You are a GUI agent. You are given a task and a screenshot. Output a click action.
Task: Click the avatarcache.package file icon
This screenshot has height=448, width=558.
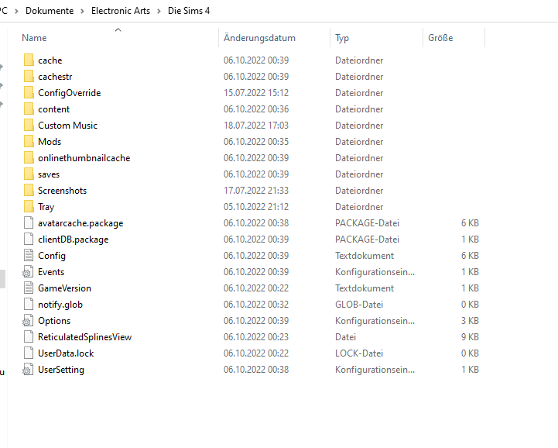[x=29, y=223]
